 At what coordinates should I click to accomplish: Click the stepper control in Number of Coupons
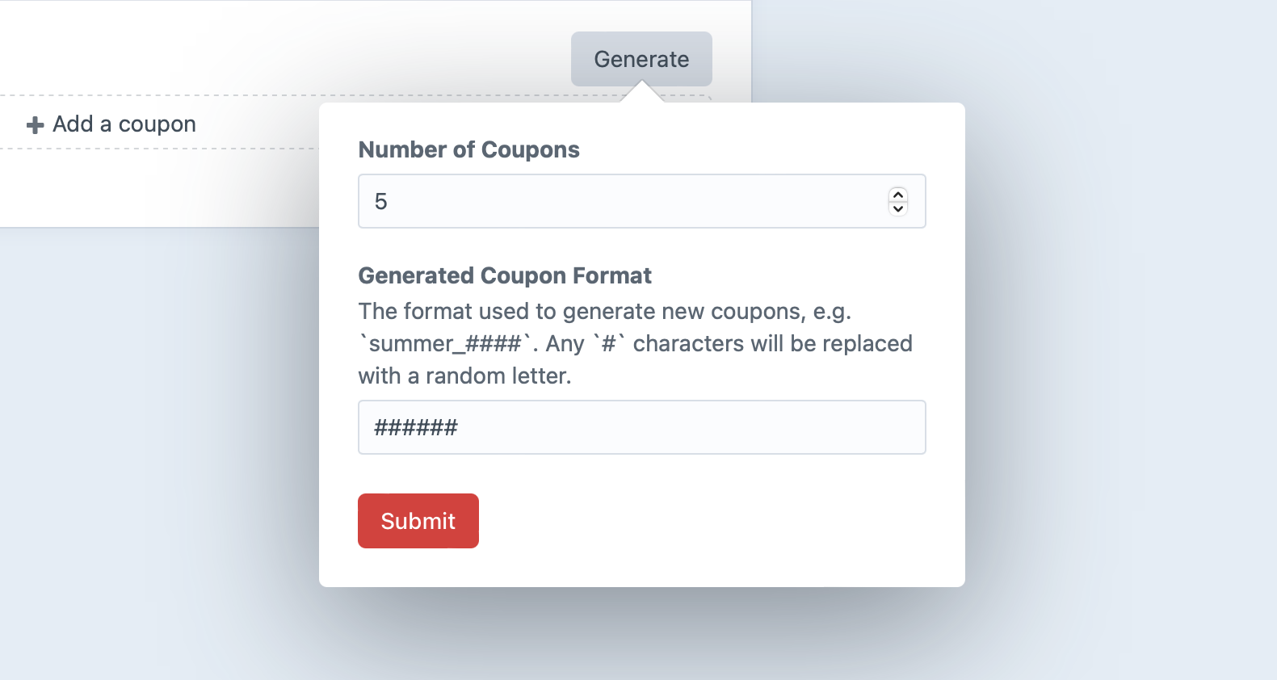[898, 201]
